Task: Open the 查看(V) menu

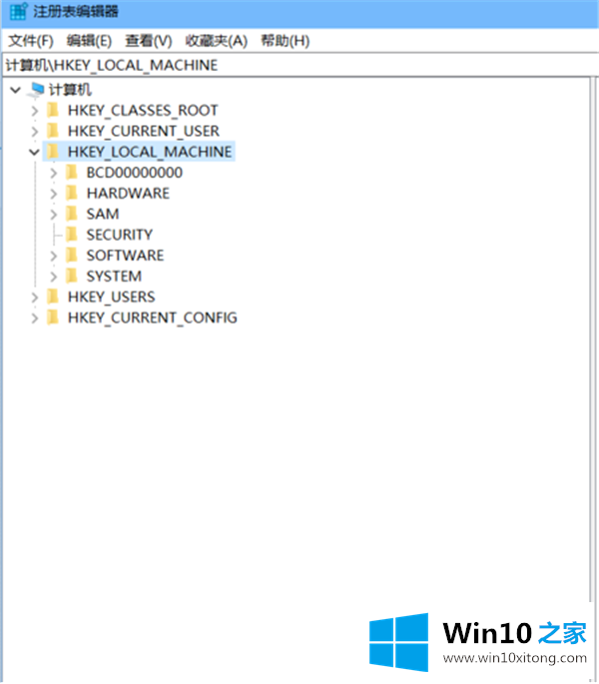Action: [x=149, y=41]
